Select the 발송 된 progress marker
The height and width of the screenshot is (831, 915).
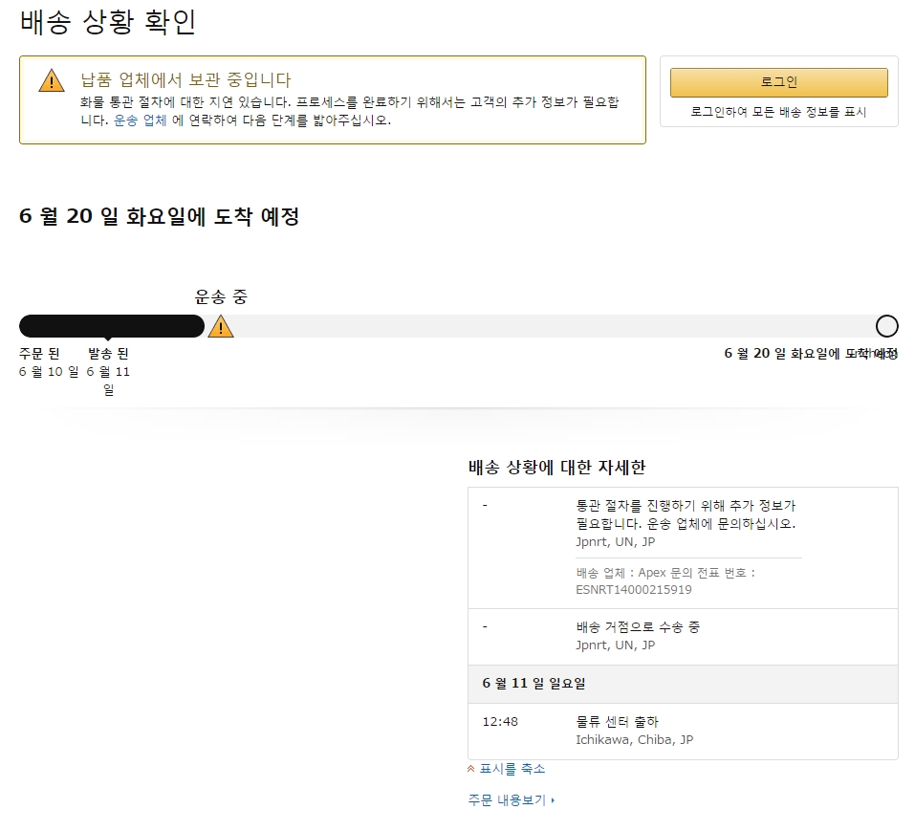tap(108, 354)
